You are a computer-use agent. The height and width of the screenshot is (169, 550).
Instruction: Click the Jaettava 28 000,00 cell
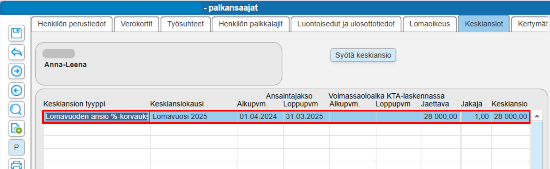pos(441,116)
